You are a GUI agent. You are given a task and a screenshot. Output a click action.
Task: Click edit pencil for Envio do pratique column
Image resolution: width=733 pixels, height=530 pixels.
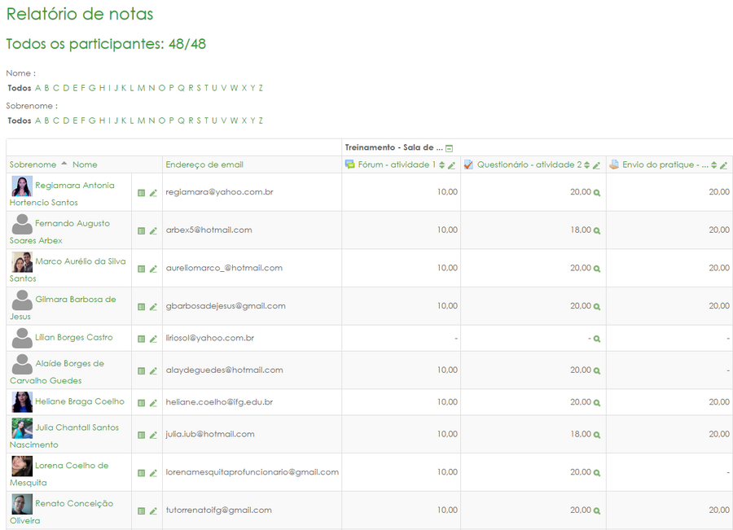(x=723, y=165)
